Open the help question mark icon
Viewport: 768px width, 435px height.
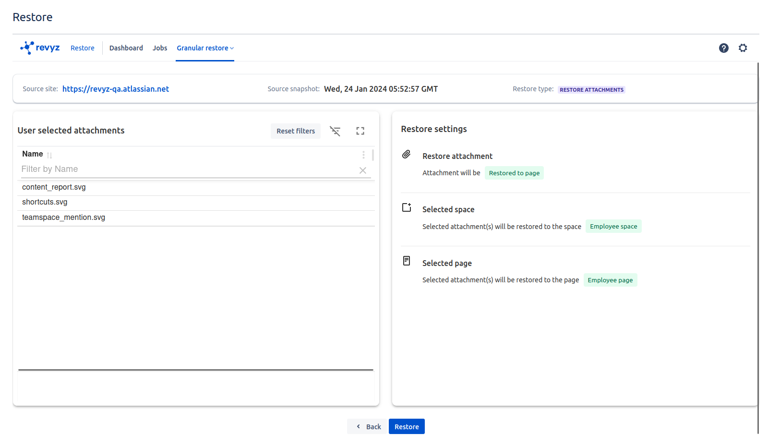pos(723,48)
